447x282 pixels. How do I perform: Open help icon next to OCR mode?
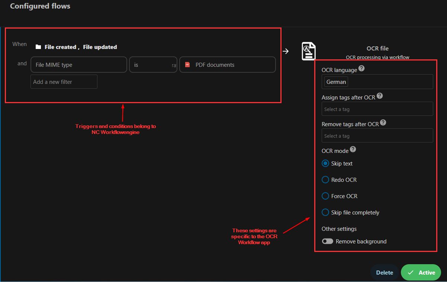[x=353, y=150]
